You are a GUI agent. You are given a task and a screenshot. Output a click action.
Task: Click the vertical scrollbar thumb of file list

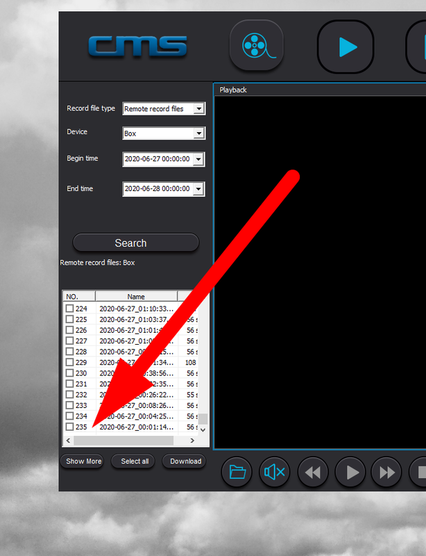pos(203,419)
